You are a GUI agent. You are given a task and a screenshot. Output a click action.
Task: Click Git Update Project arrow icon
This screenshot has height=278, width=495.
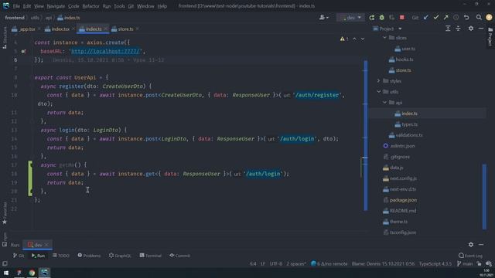426,18
